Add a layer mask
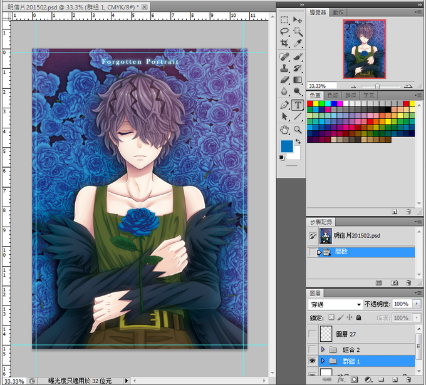 click(x=354, y=379)
